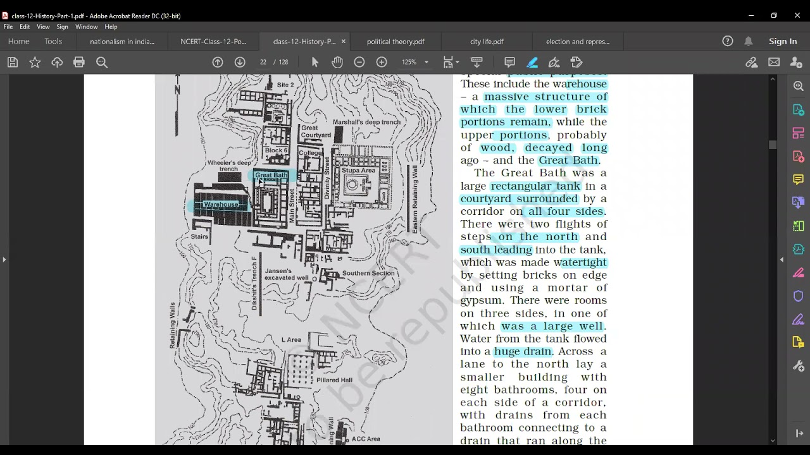This screenshot has width=810, height=455.
Task: Click the Sign In button
Action: [x=783, y=41]
